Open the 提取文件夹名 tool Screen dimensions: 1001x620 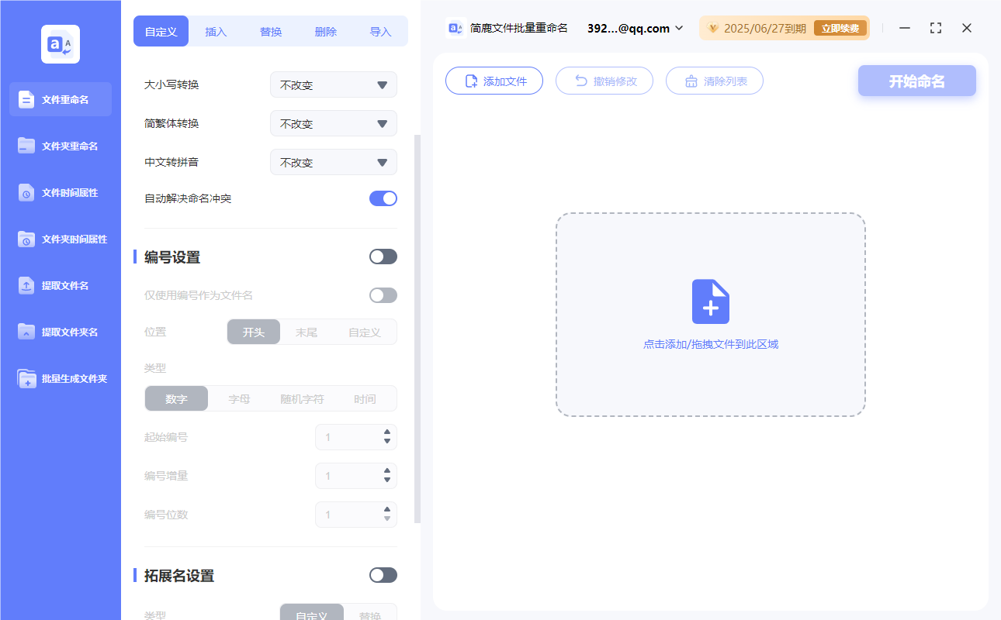pos(60,332)
